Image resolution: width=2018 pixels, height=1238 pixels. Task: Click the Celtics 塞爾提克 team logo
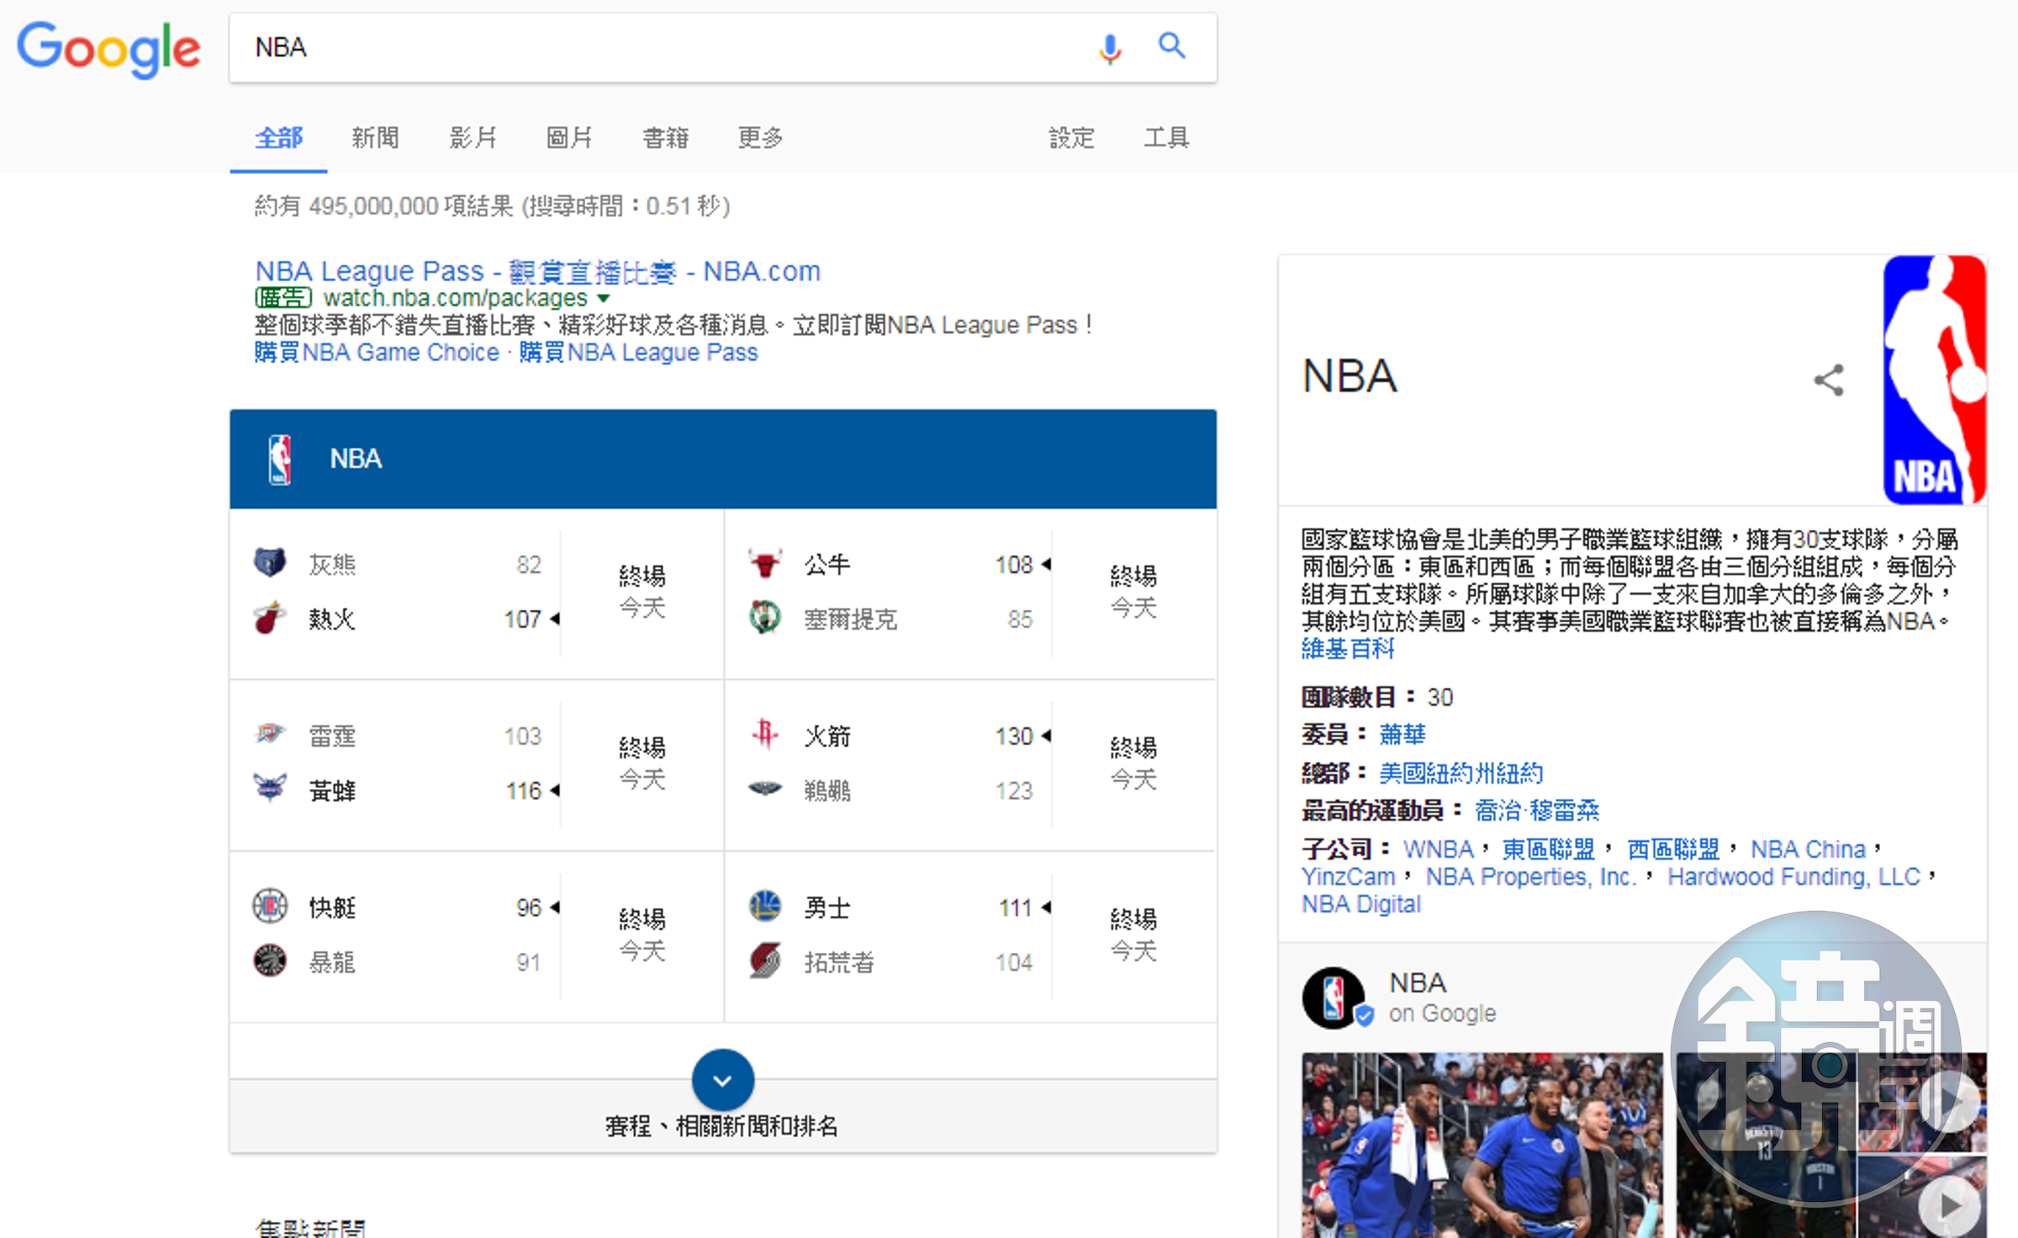[x=765, y=618]
